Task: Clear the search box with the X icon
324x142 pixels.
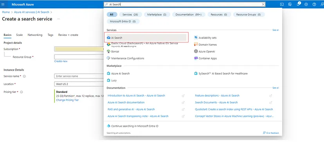Action: [x=263, y=4]
